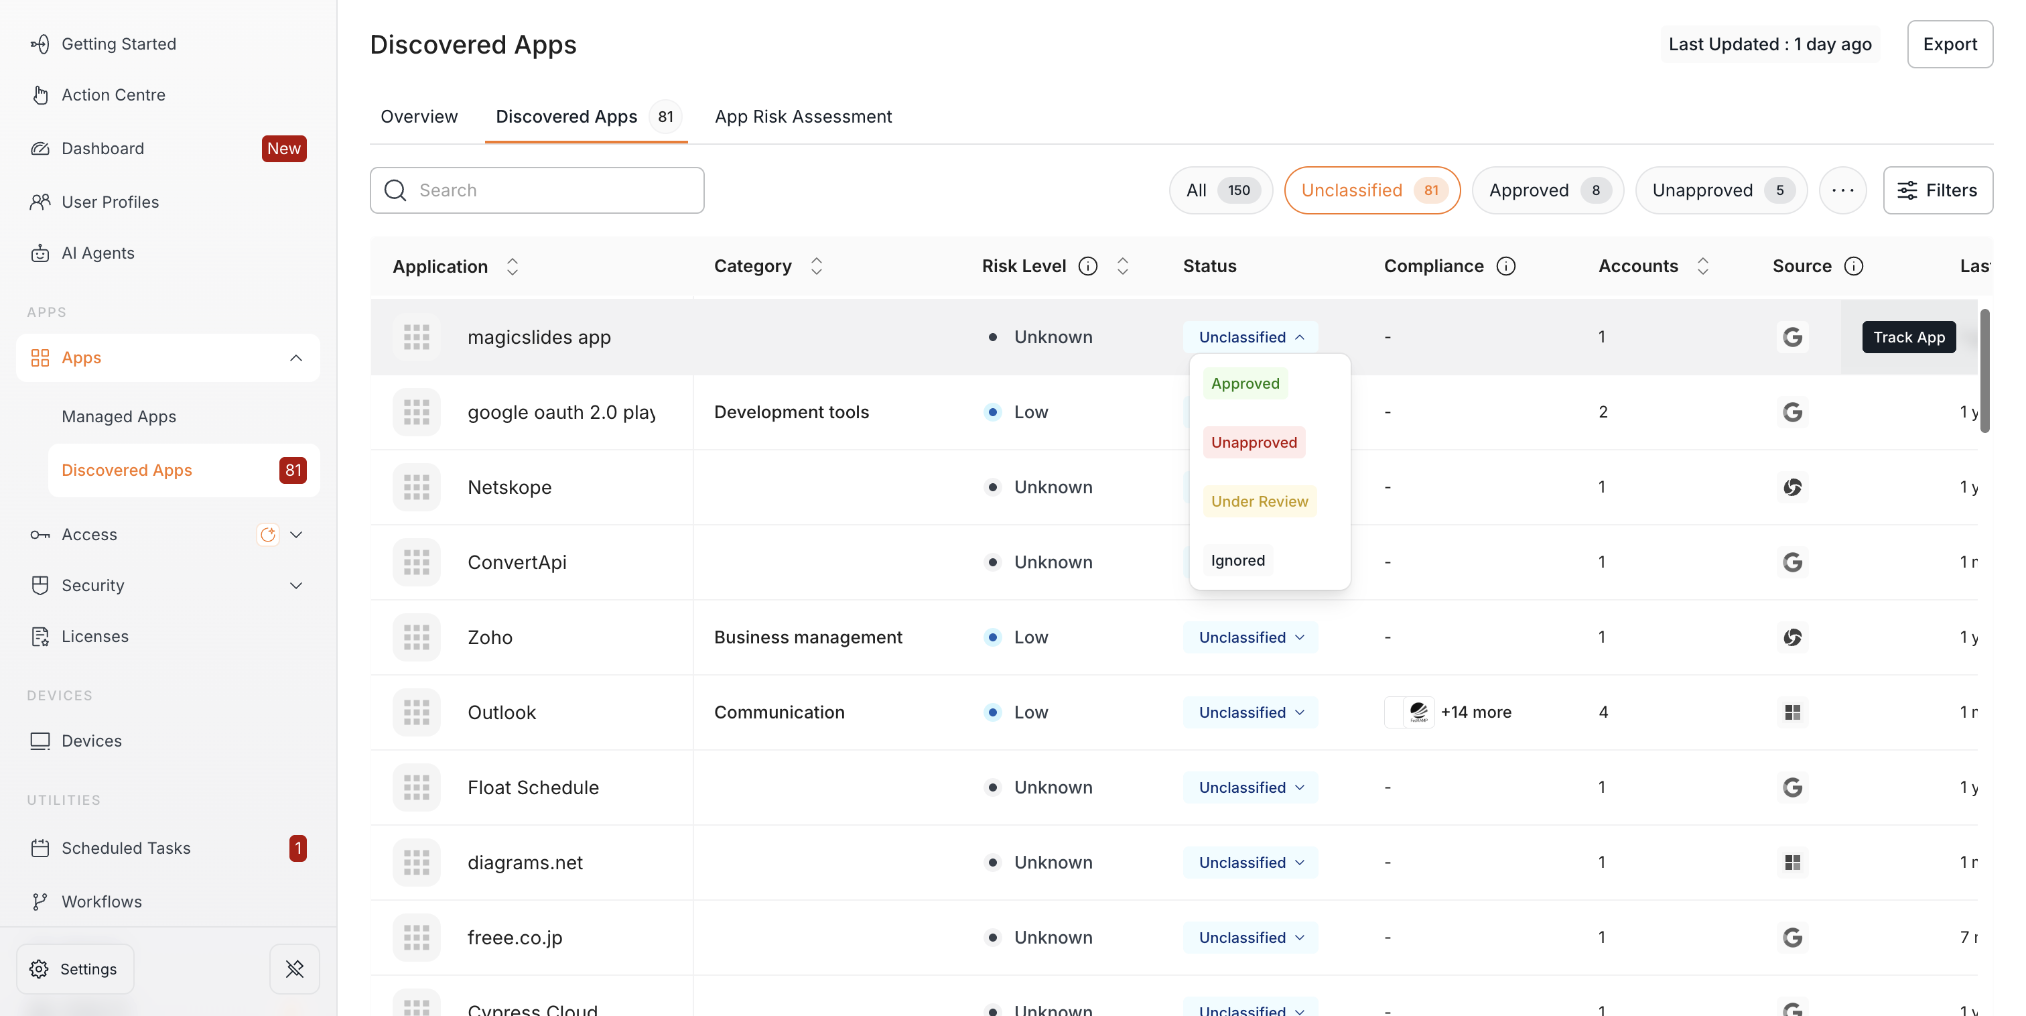Open User Profiles
The width and height of the screenshot is (2026, 1016).
(94, 202)
